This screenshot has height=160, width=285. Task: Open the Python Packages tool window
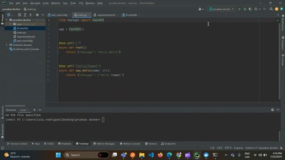104,144
